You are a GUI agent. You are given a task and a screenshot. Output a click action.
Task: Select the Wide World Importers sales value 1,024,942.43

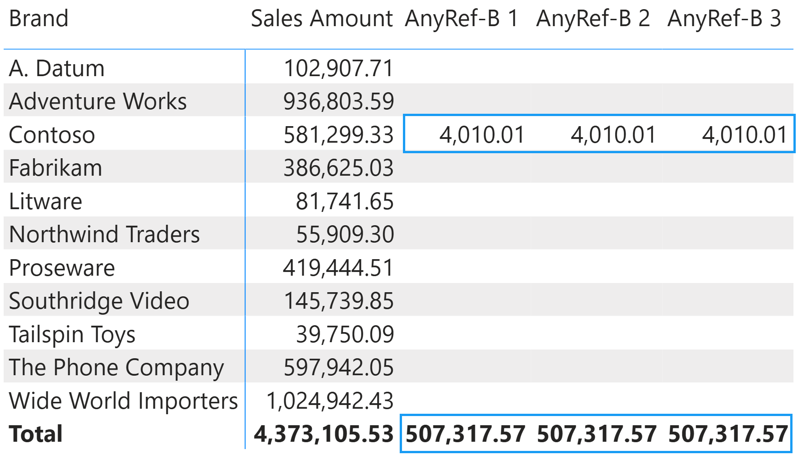point(330,401)
